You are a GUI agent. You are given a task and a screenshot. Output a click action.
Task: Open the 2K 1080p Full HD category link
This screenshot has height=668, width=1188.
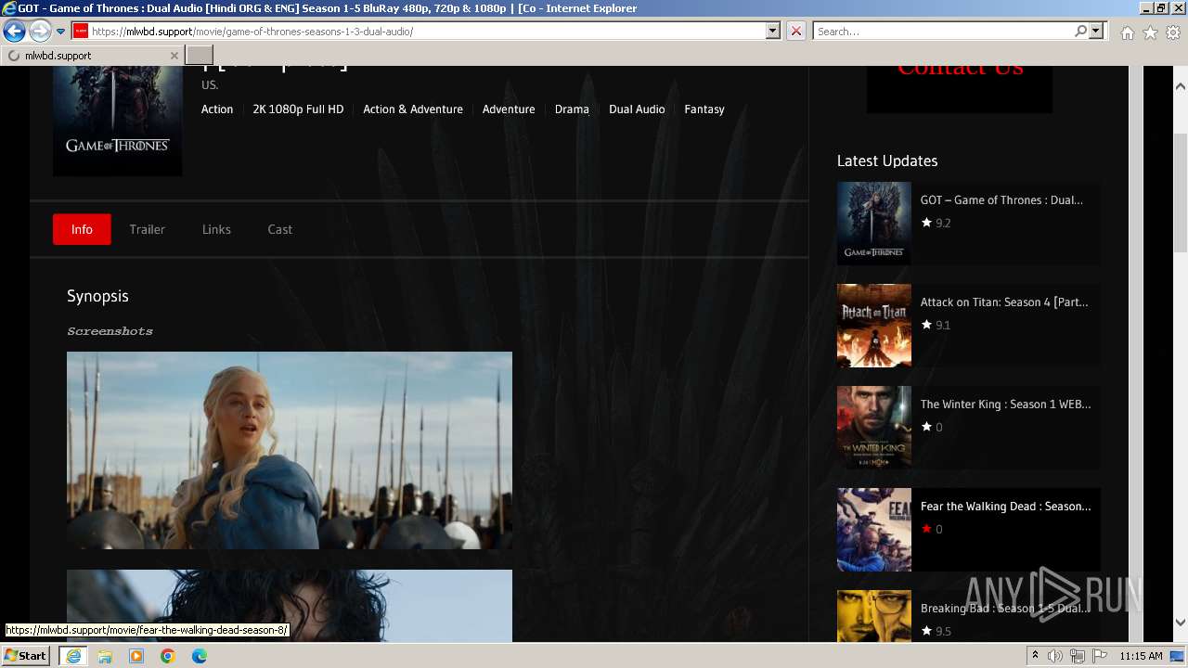(x=298, y=109)
